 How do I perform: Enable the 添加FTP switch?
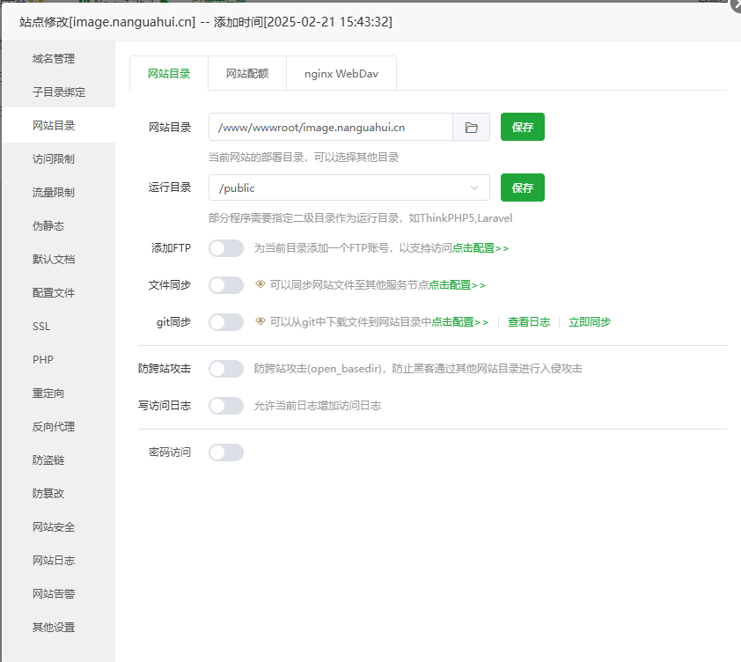pyautogui.click(x=226, y=248)
